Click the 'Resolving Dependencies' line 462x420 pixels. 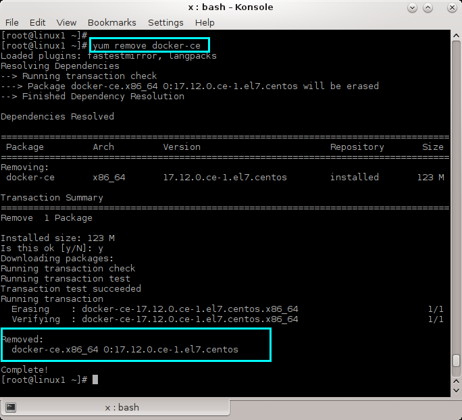click(60, 66)
